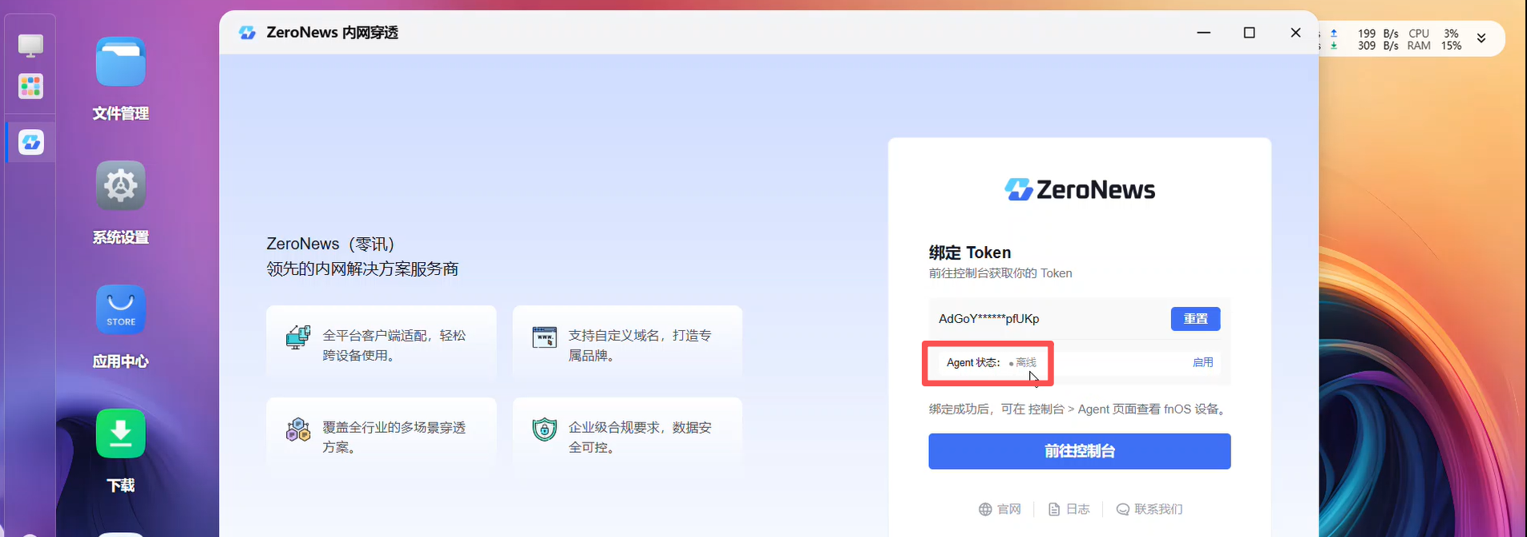Open the 日志 log link
Viewport: 1527px width, 537px height.
pyautogui.click(x=1068, y=509)
